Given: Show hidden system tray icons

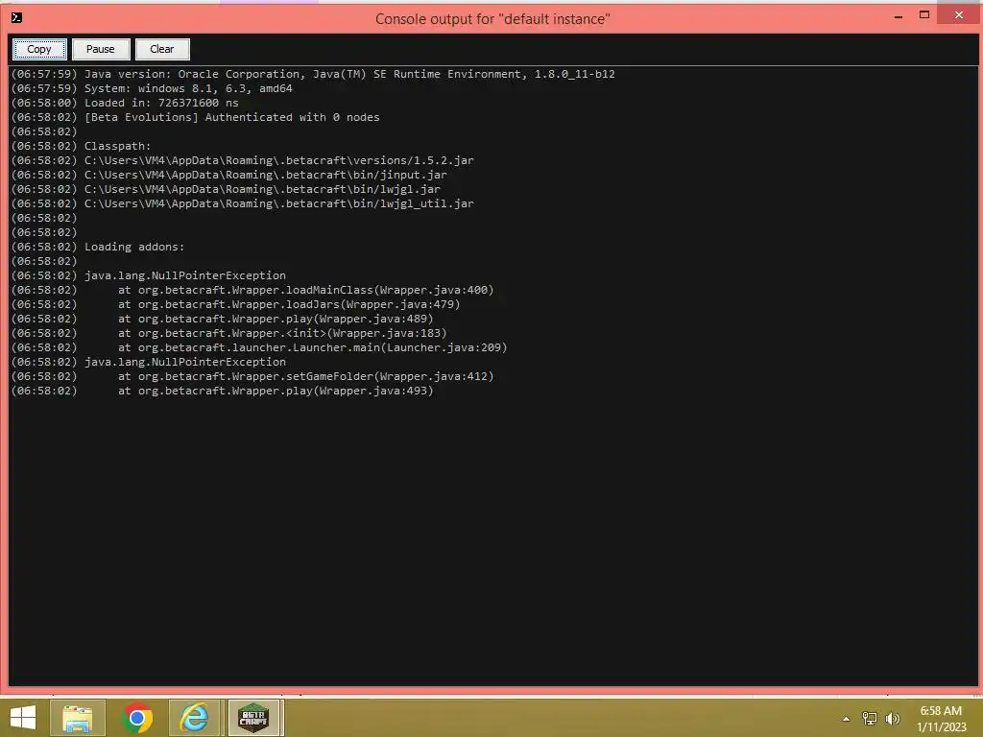Looking at the screenshot, I should pos(847,719).
